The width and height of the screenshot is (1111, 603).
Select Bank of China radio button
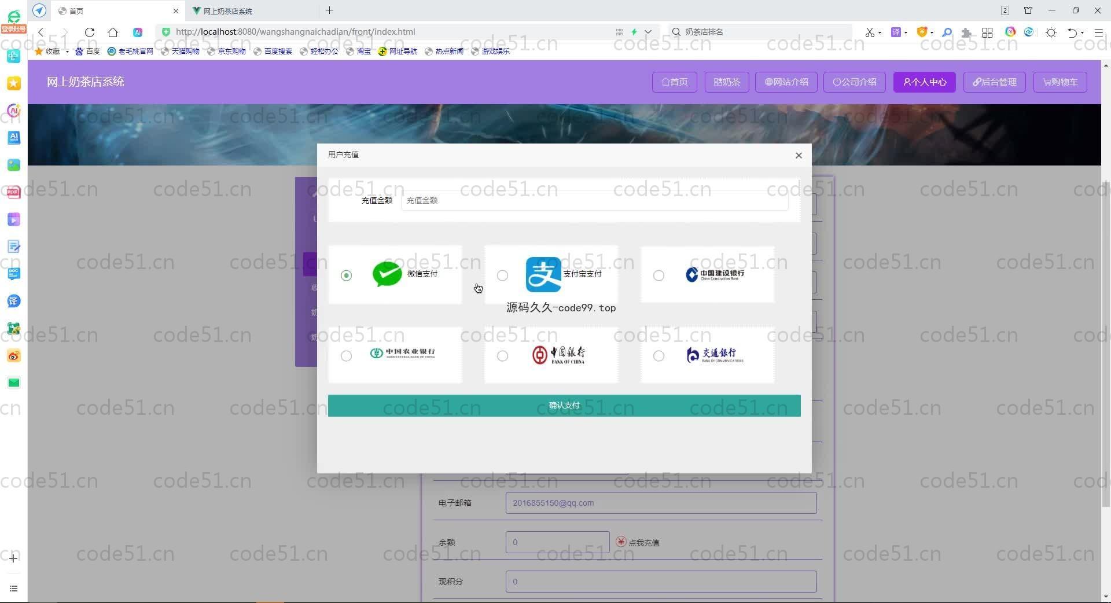click(502, 356)
